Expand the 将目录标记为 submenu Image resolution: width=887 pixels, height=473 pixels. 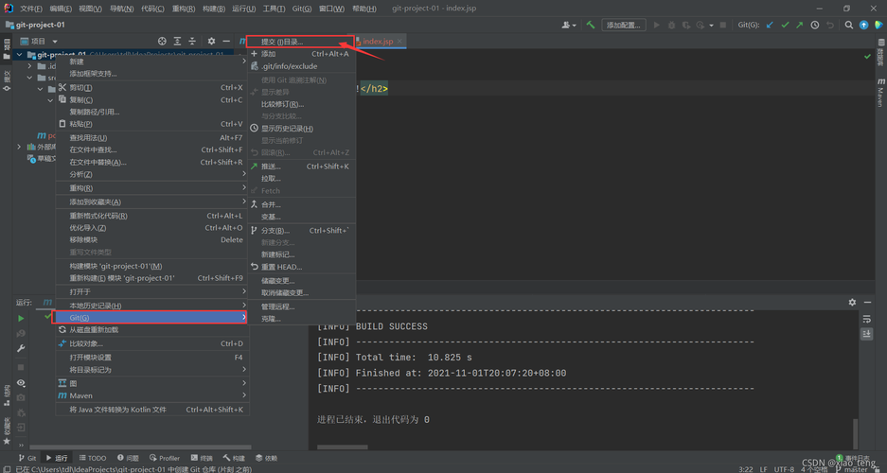pyautogui.click(x=152, y=370)
